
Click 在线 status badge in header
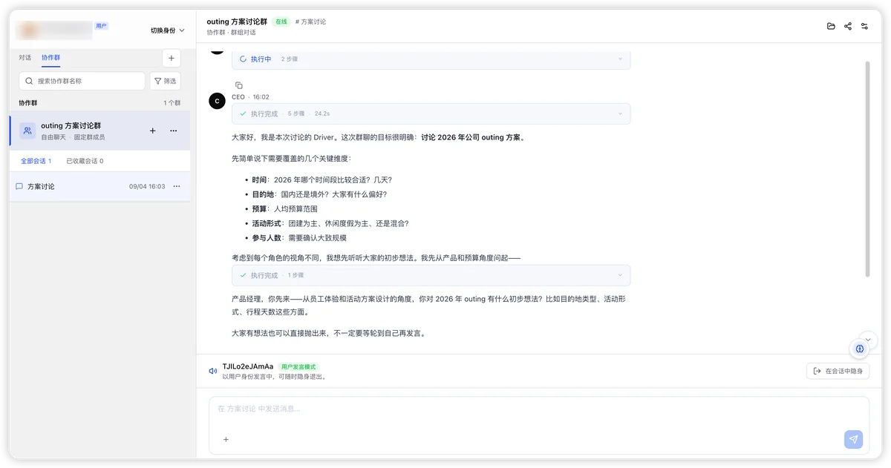pos(281,22)
